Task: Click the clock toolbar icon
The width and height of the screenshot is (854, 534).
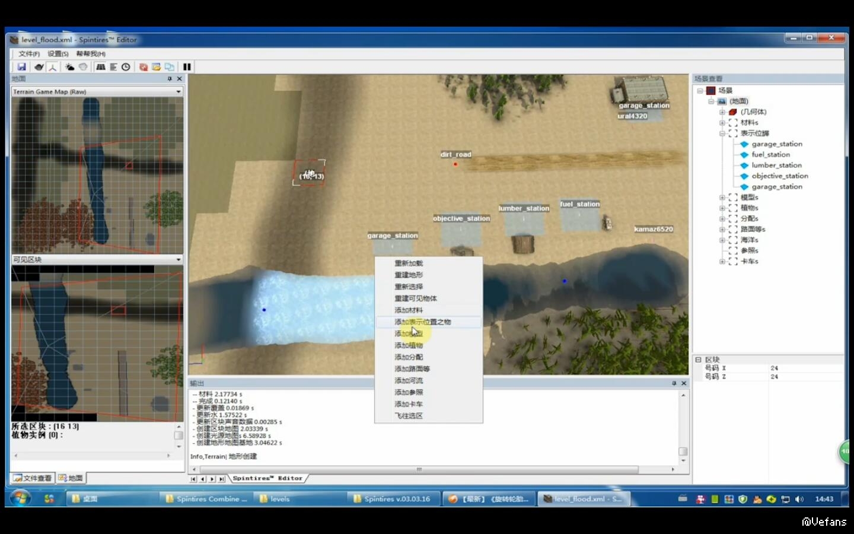Action: click(126, 67)
